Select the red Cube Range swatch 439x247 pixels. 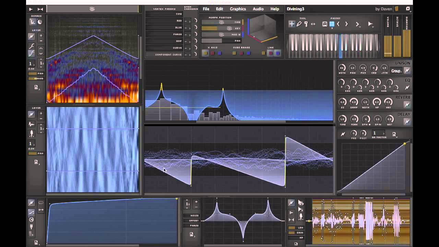pos(241,53)
